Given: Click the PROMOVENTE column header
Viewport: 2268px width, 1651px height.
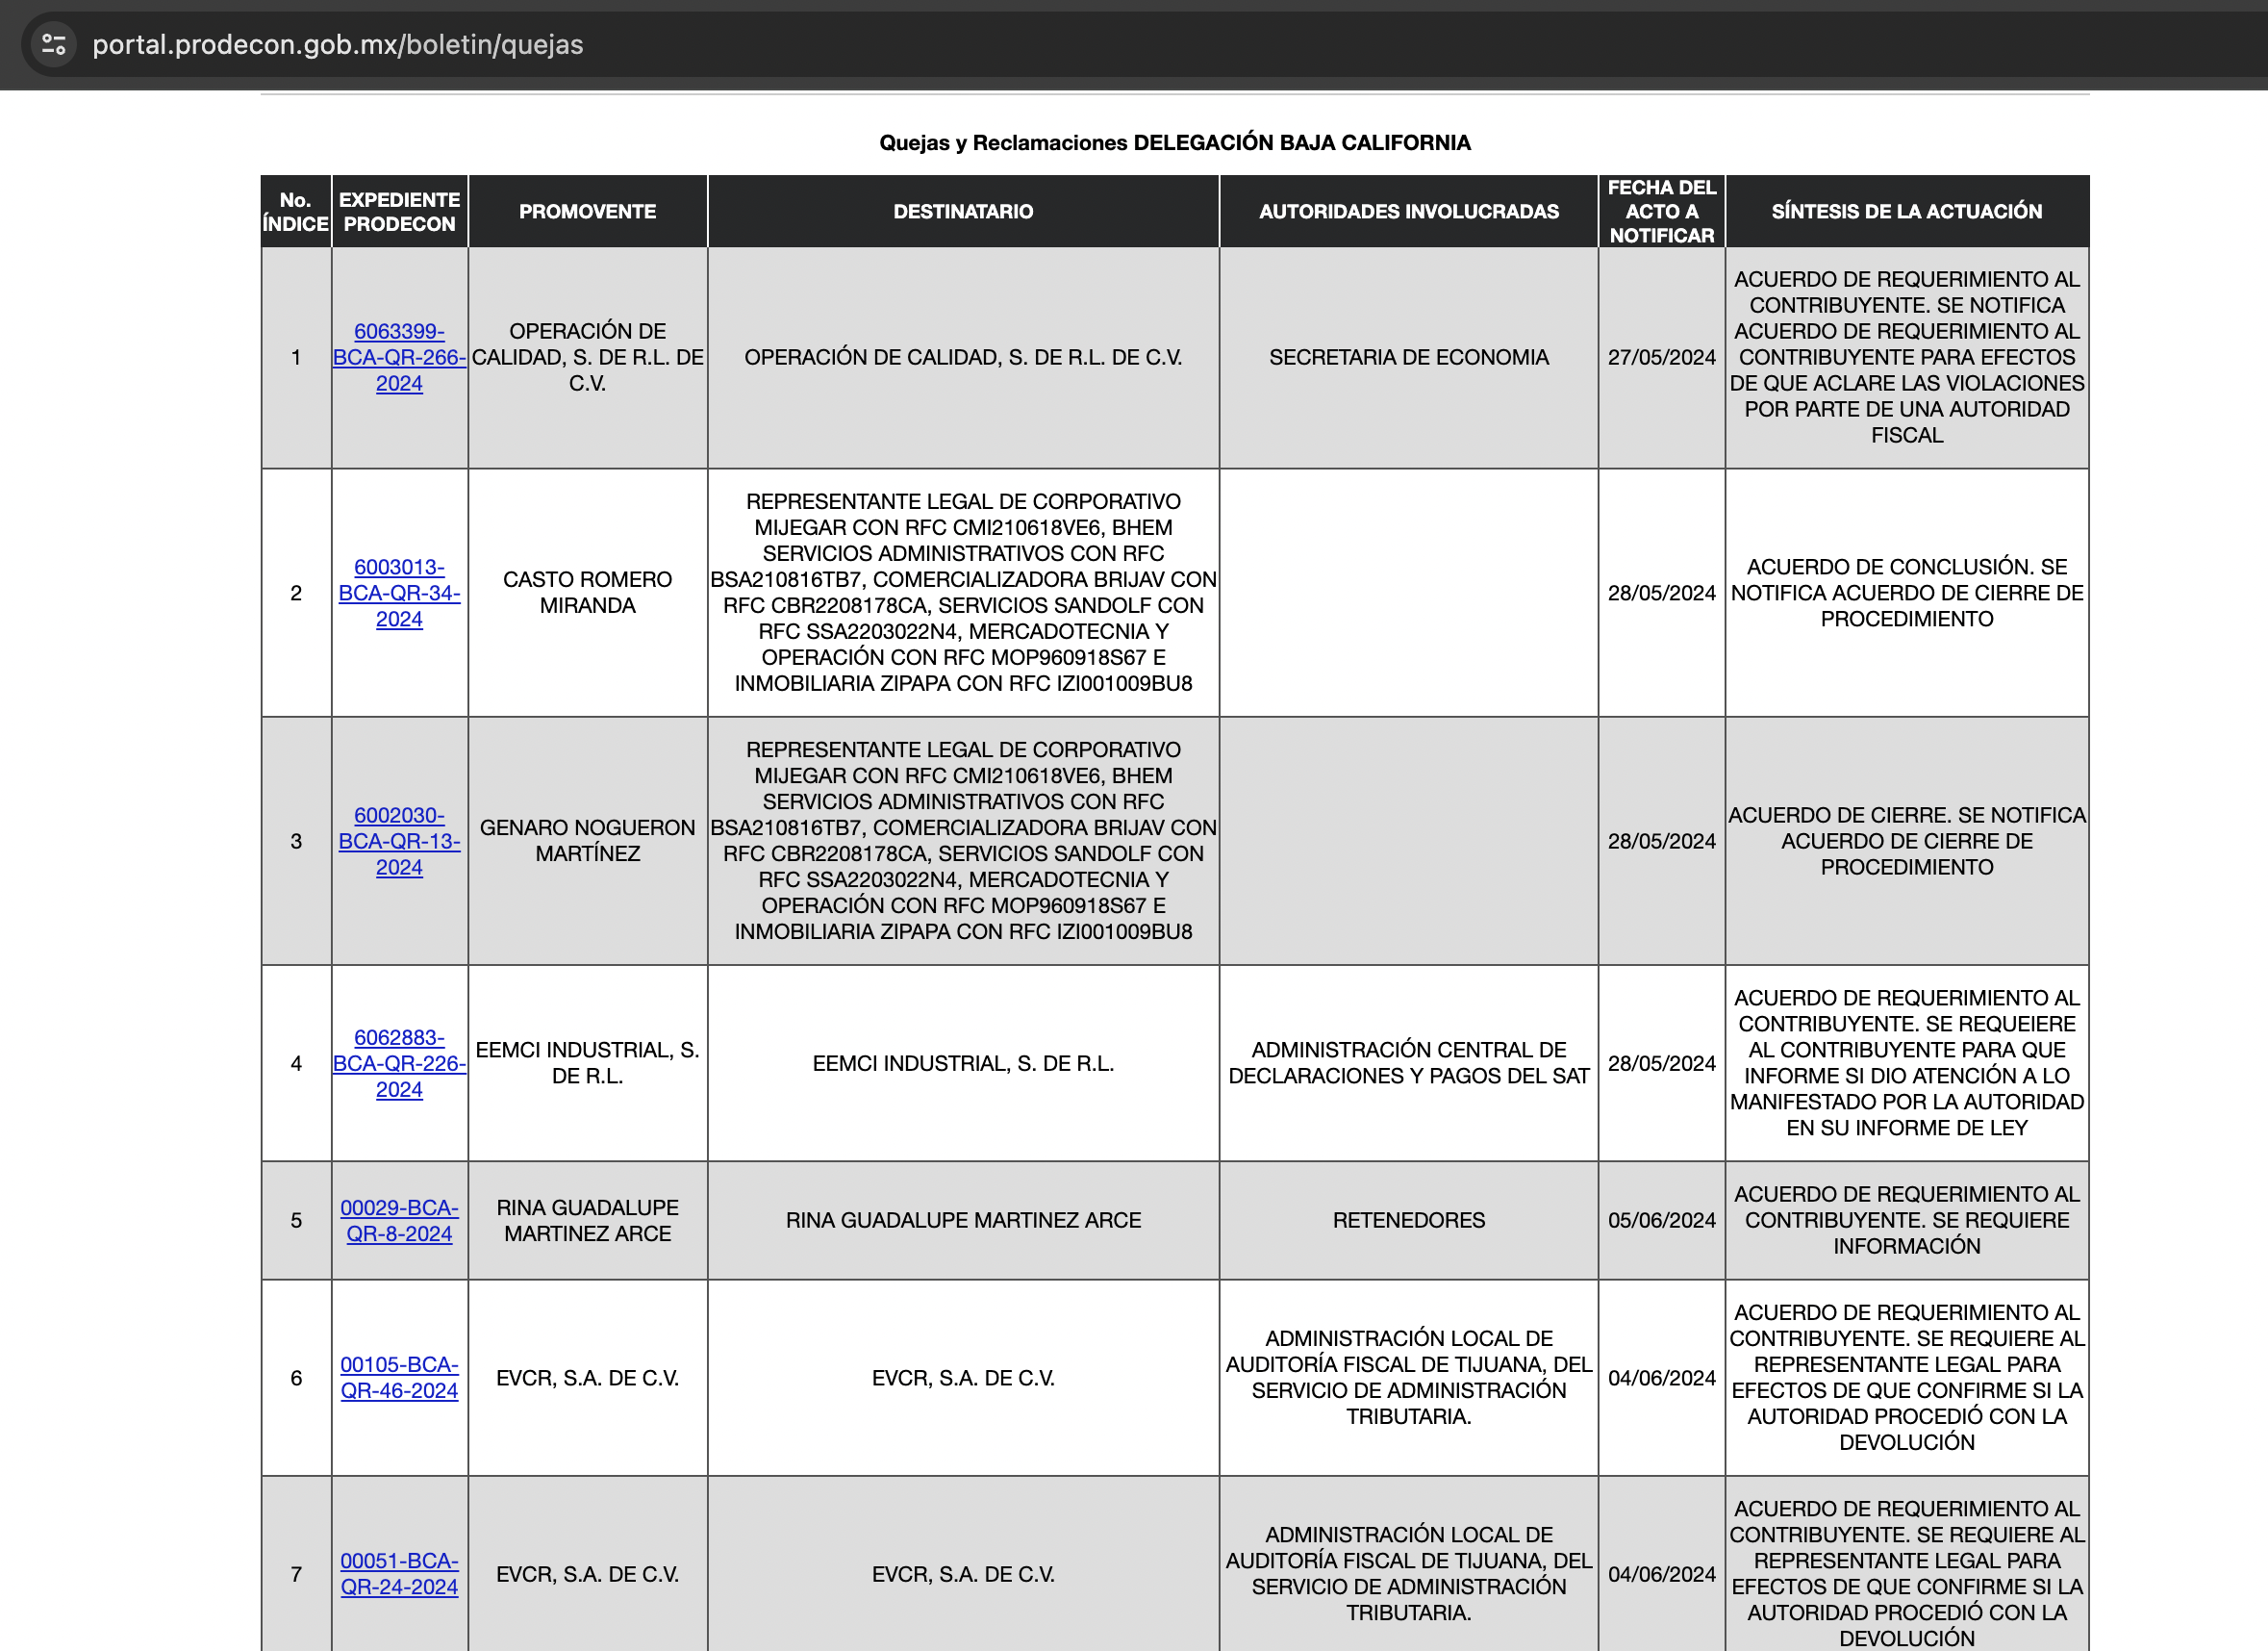Looking at the screenshot, I should (x=587, y=211).
